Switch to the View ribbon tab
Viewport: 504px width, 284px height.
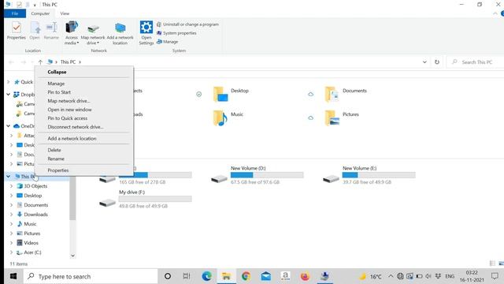65,13
